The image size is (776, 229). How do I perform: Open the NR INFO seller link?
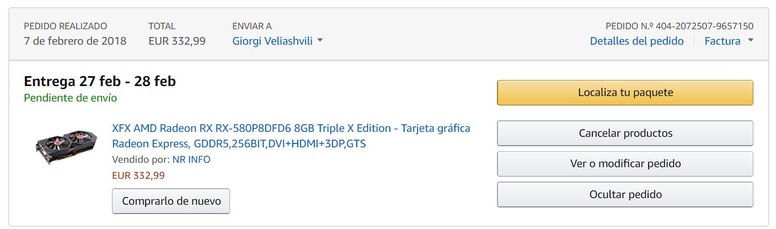191,159
